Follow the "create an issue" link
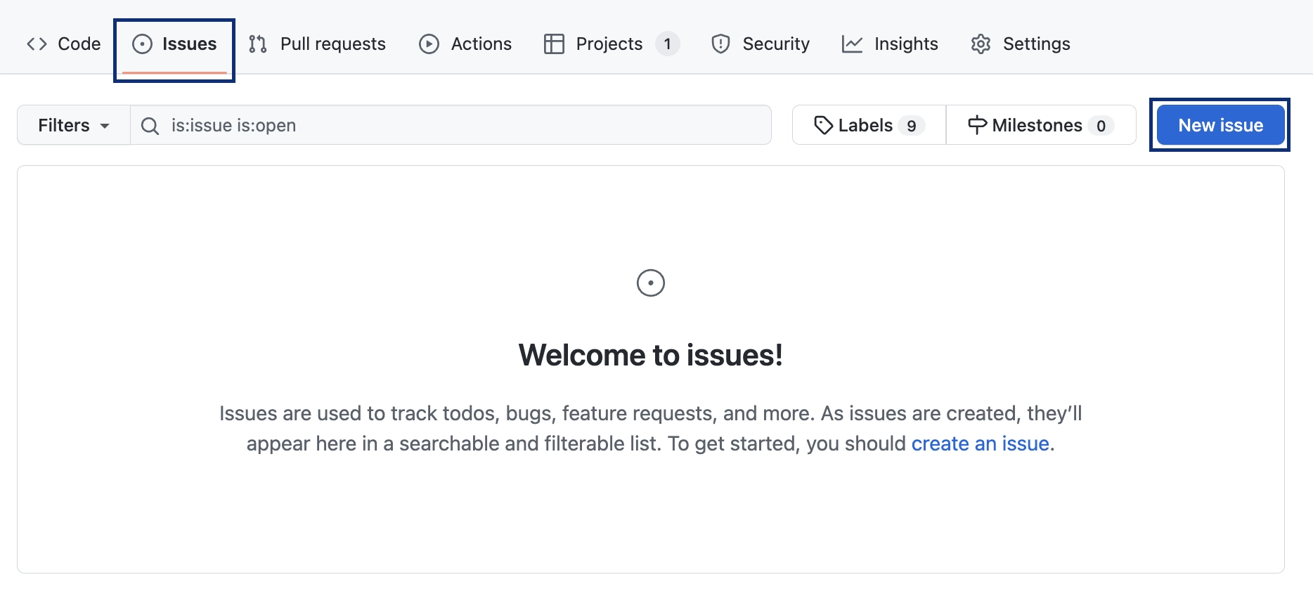The width and height of the screenshot is (1313, 596). [x=980, y=443]
